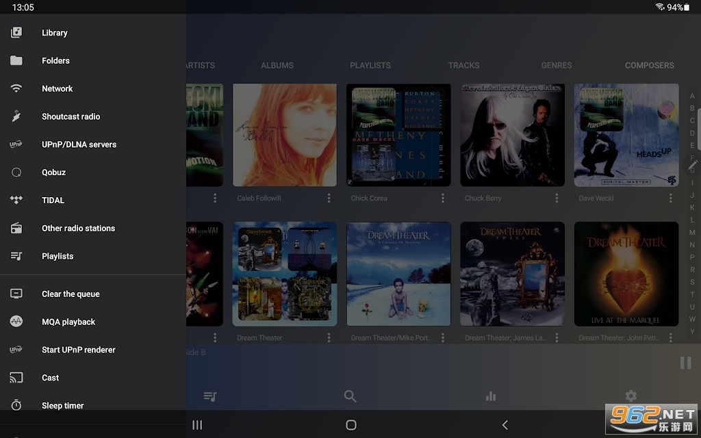Switch to the Albums tab

tap(277, 66)
